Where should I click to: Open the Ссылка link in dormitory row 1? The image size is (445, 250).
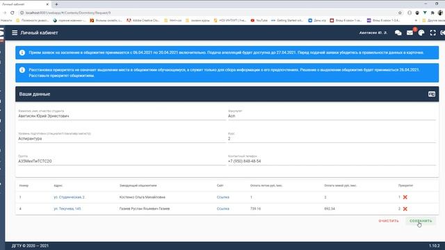coord(222,197)
